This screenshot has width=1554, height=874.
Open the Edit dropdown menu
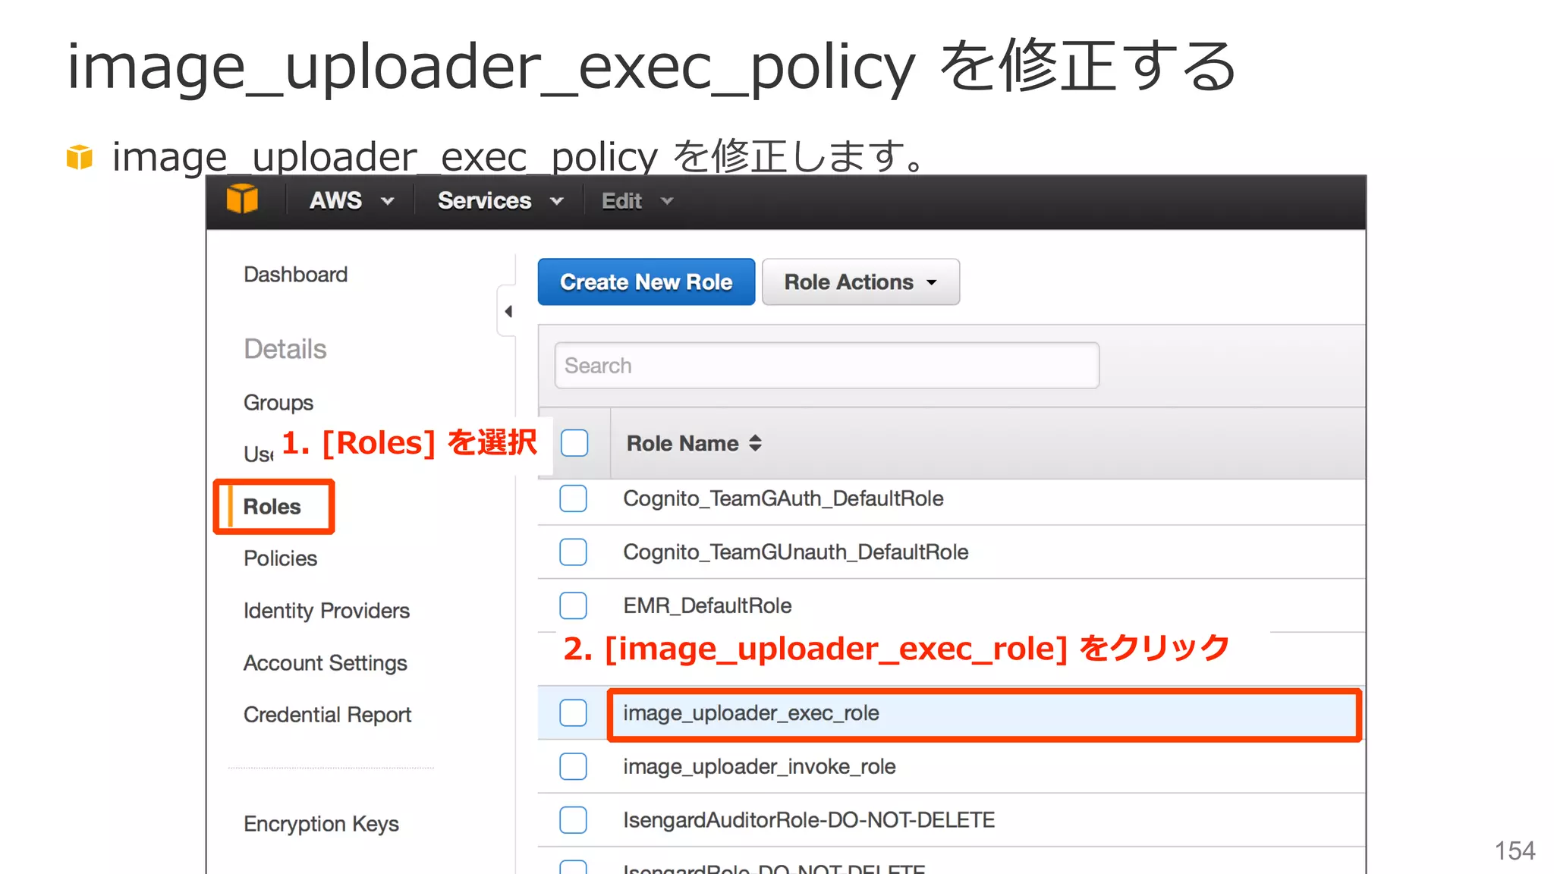[x=637, y=201]
